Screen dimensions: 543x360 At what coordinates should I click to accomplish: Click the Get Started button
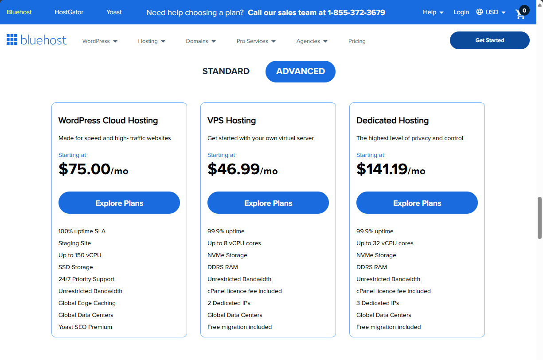click(489, 40)
